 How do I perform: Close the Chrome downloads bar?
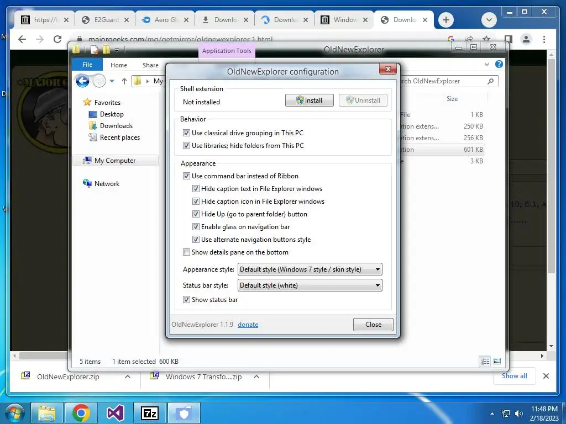546,376
